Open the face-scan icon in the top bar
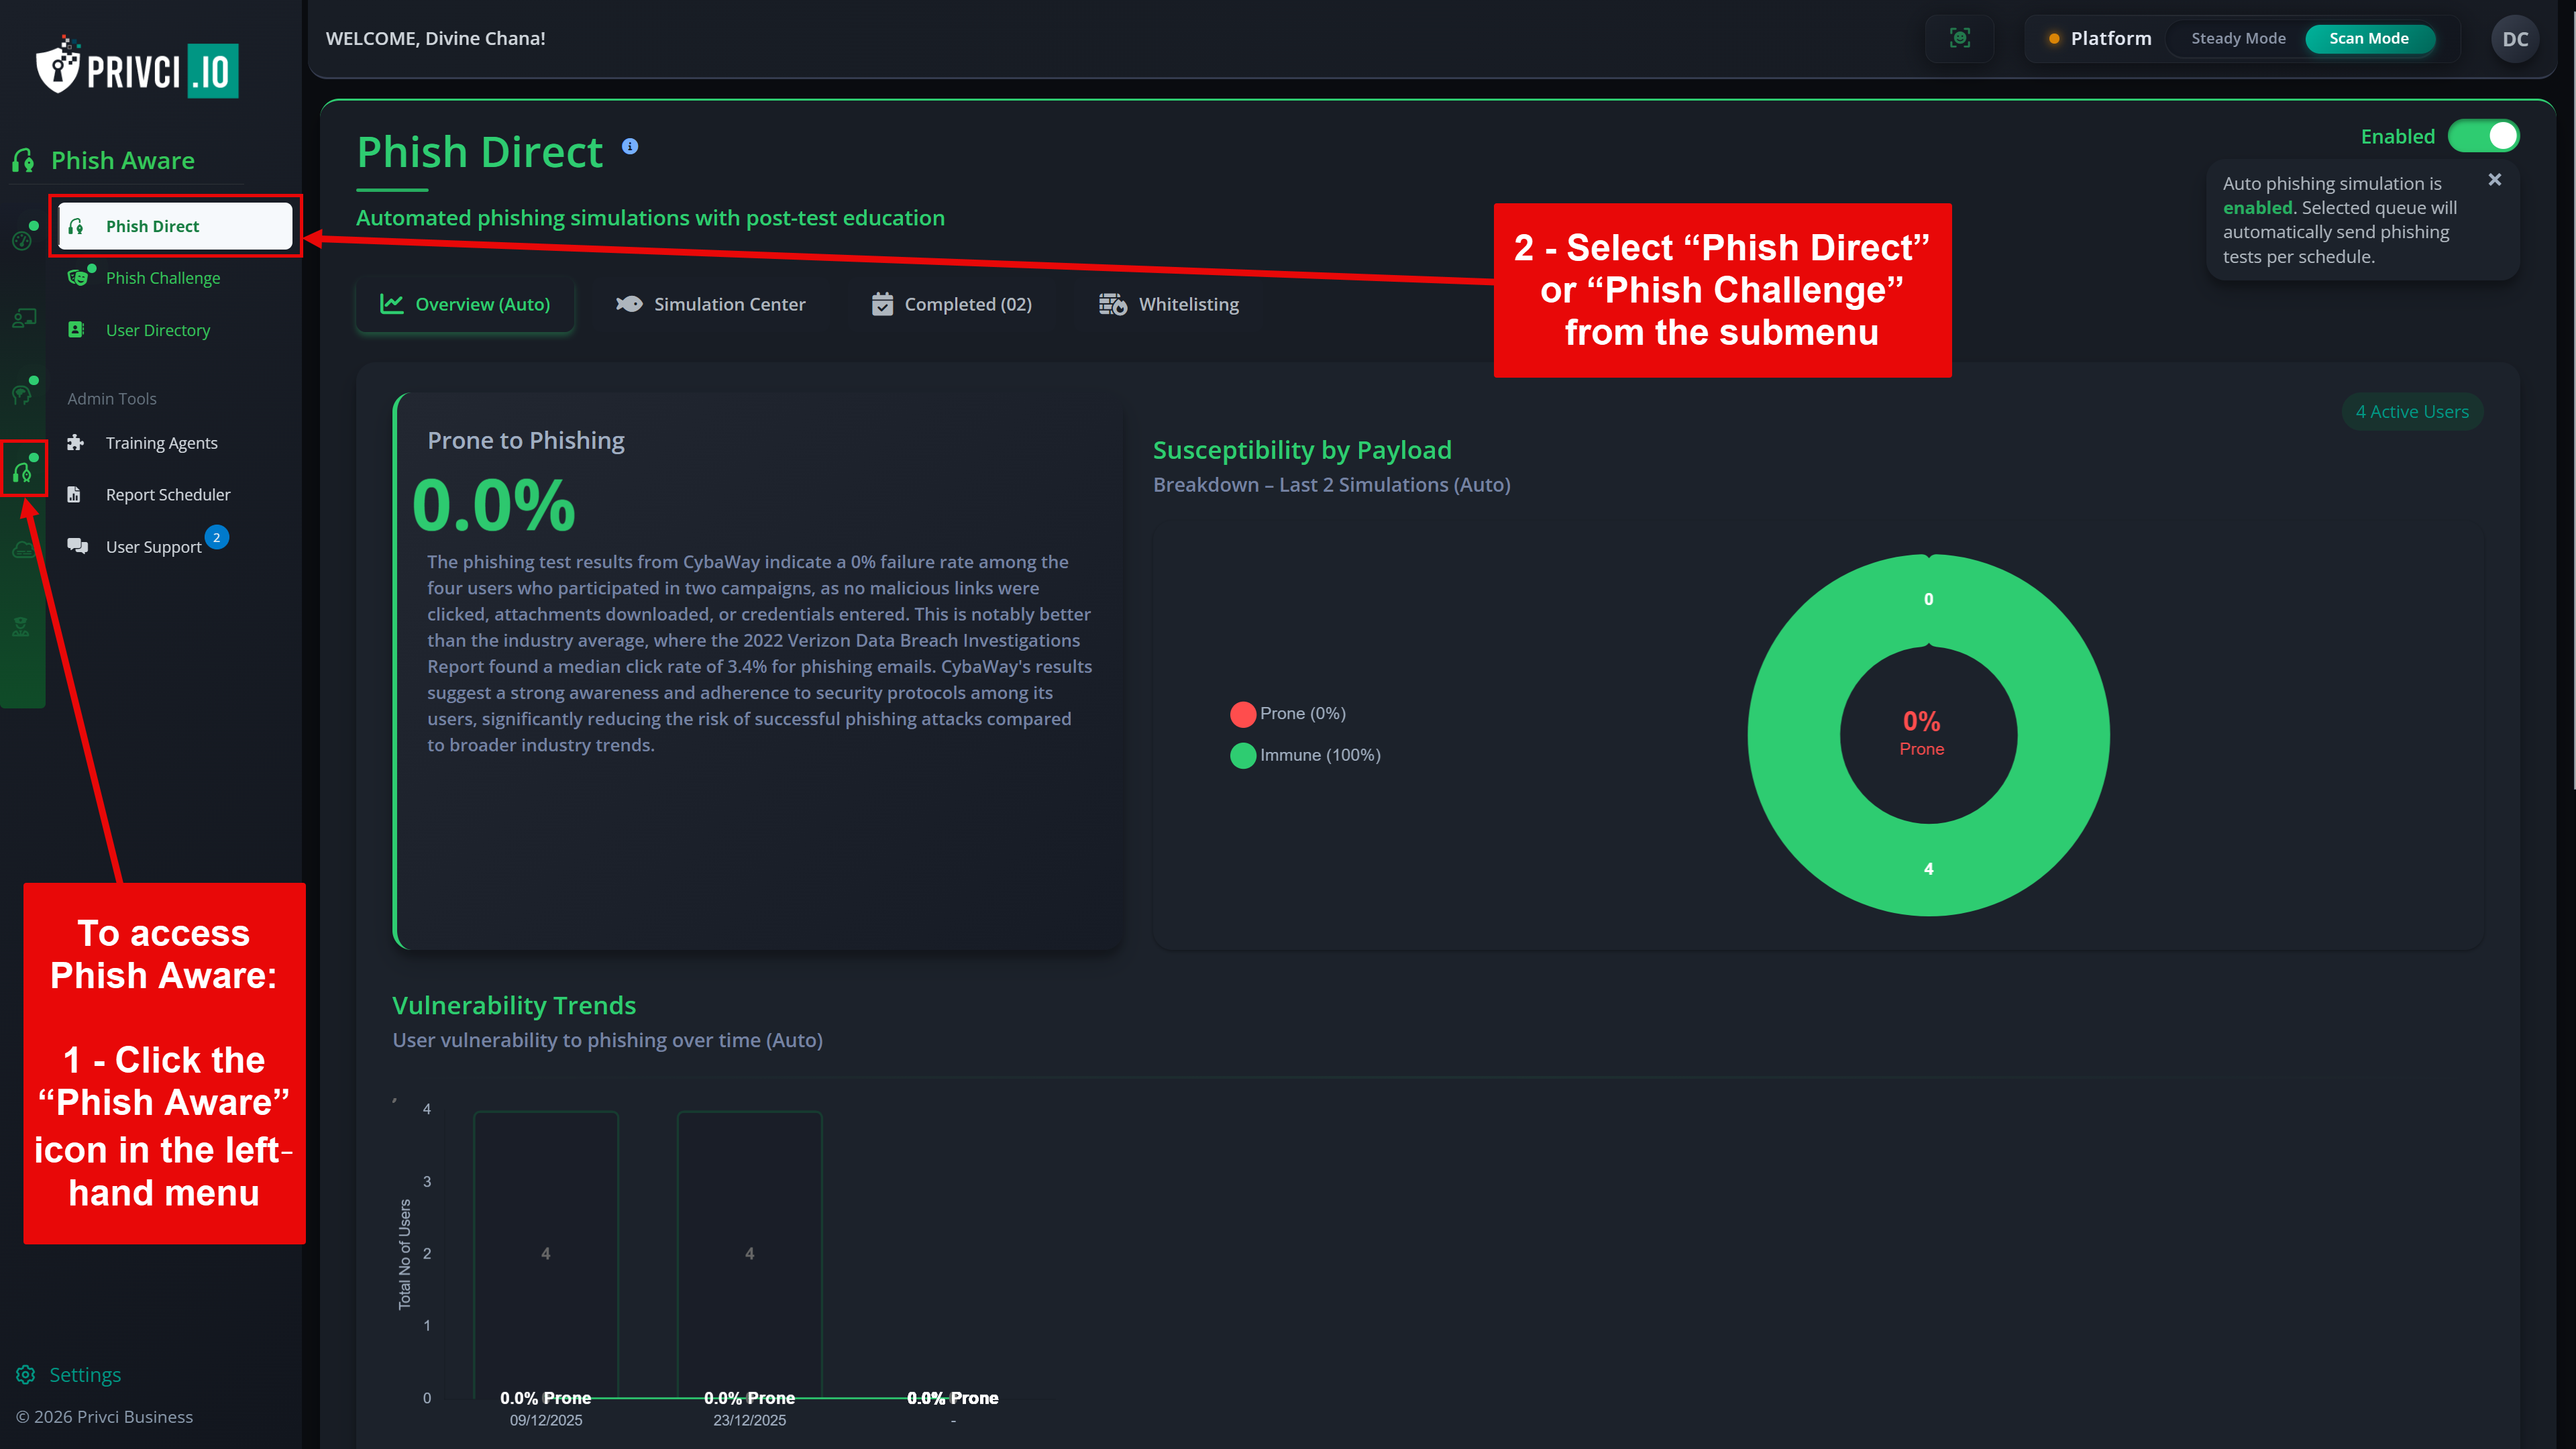Screen dimensions: 2576x1449 point(1960,38)
